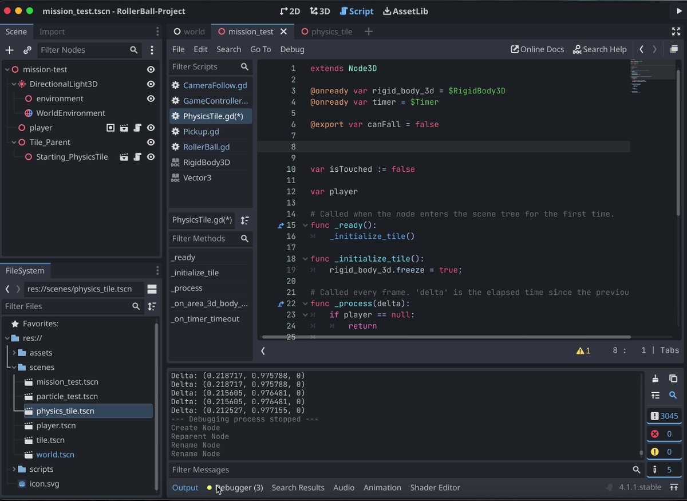Open the script attached to player node

coord(137,128)
